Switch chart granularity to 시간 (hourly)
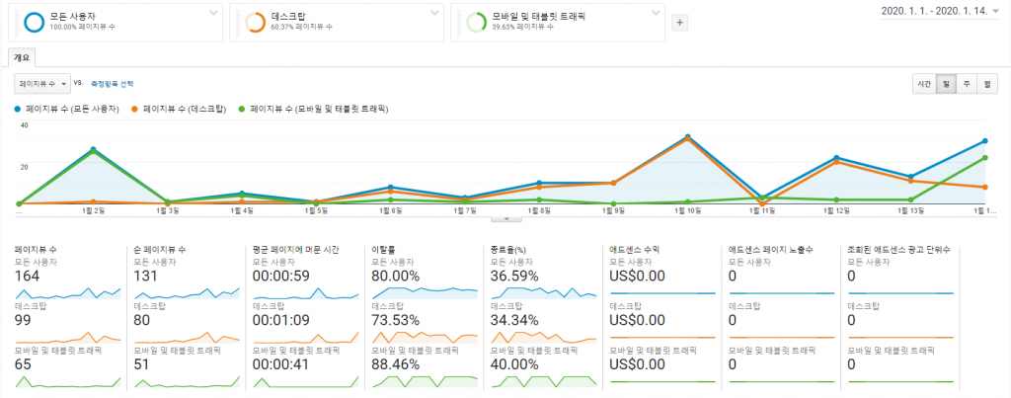Viewport: 1011px width, 398px height. click(924, 84)
